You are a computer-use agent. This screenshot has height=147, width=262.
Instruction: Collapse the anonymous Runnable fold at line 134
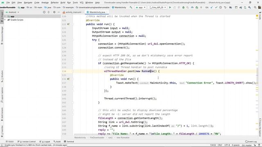coord(73,71)
